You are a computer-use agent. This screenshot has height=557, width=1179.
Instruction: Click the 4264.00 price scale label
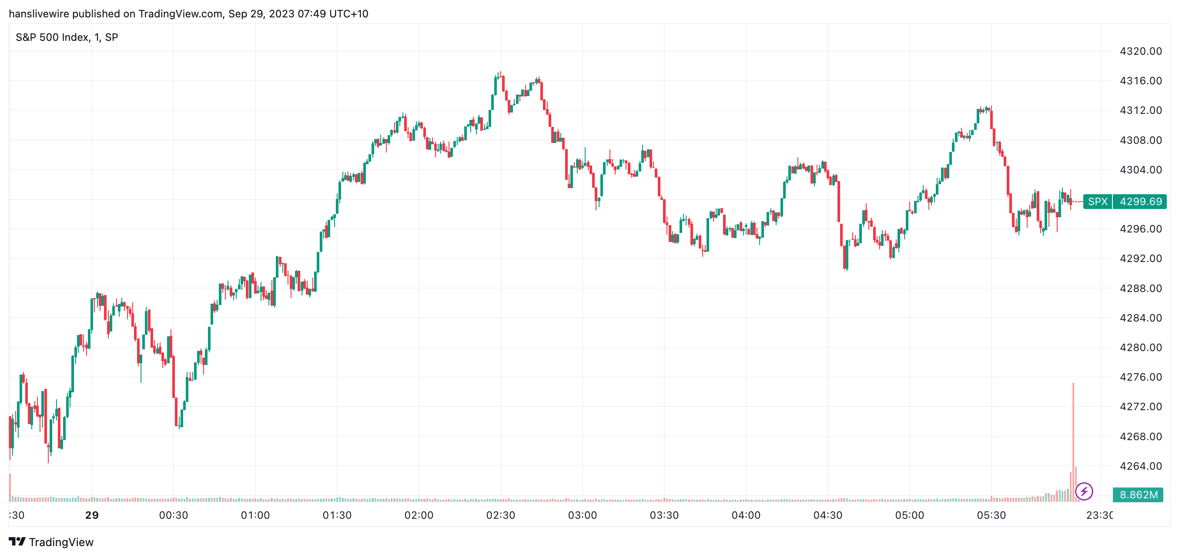point(1141,466)
